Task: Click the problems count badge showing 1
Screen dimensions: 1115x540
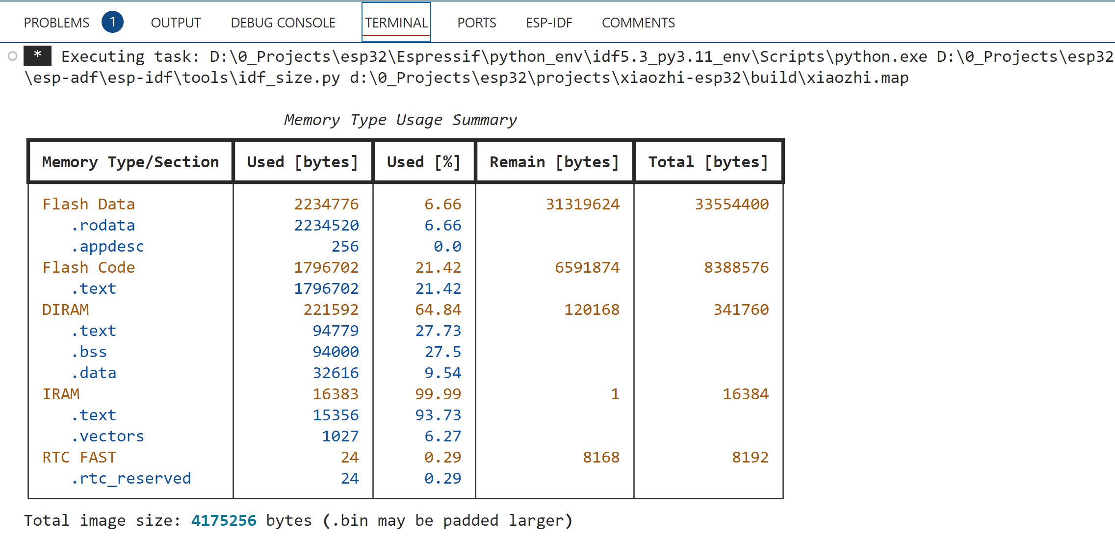Action: pos(112,22)
